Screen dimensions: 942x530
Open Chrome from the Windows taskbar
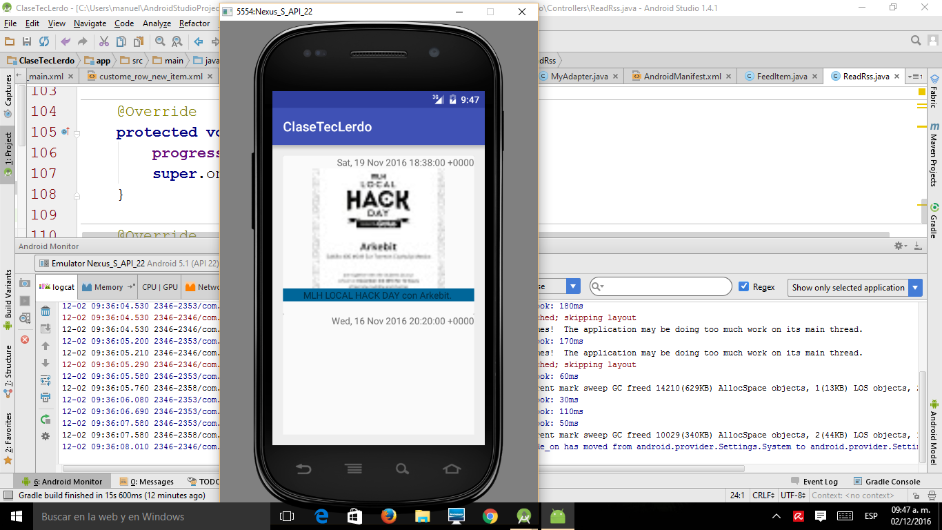tap(490, 516)
